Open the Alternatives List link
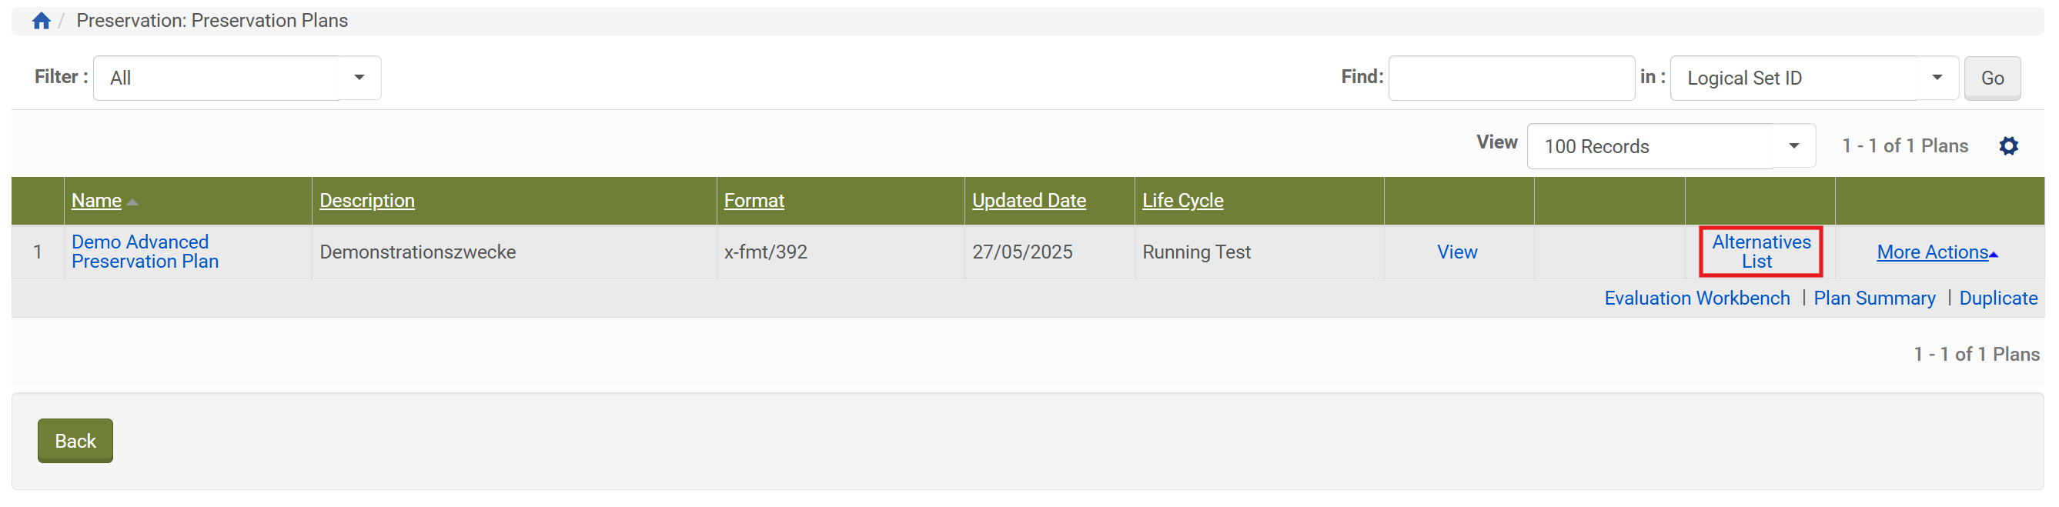Viewport: 2059px width, 507px height. click(x=1760, y=252)
